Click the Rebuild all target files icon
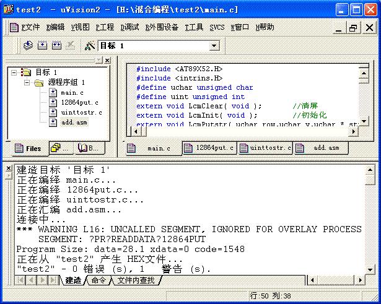The image size is (381, 304). [x=56, y=45]
